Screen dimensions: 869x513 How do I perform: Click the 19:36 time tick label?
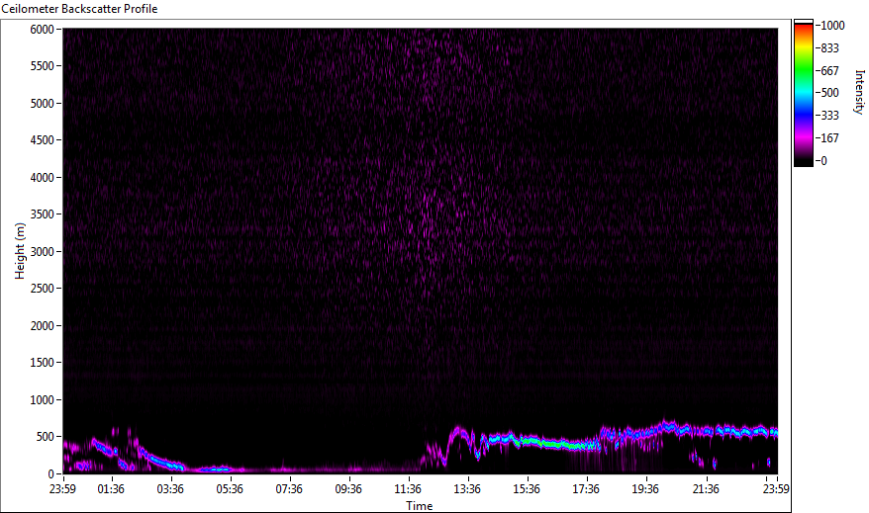click(645, 489)
